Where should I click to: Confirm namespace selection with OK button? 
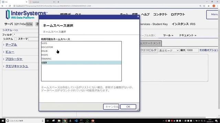(128, 107)
